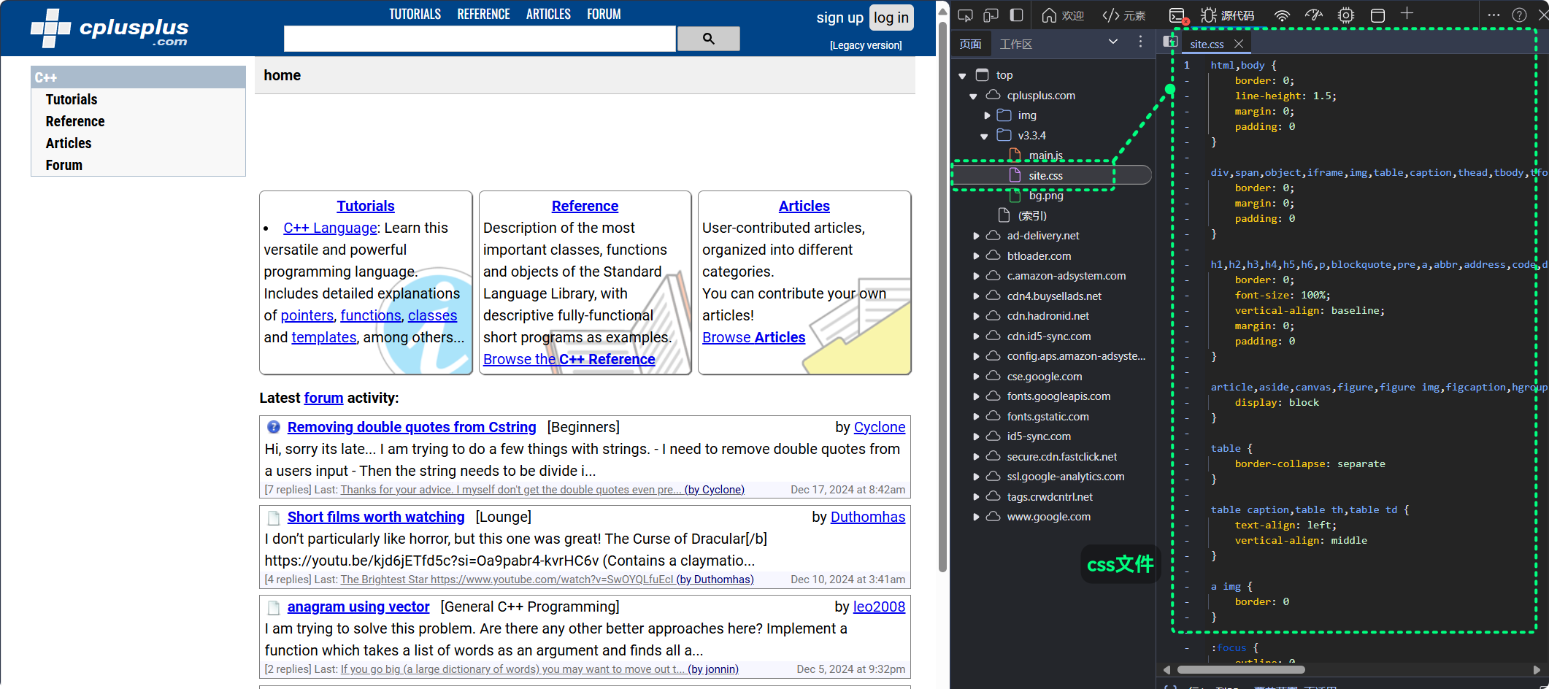Click the cloud icon for tags.crwdcntrl.net

point(993,496)
